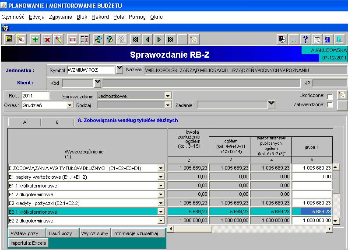The width and height of the screenshot is (348, 250).
Task: Switch to tab B
Action: pos(57,122)
